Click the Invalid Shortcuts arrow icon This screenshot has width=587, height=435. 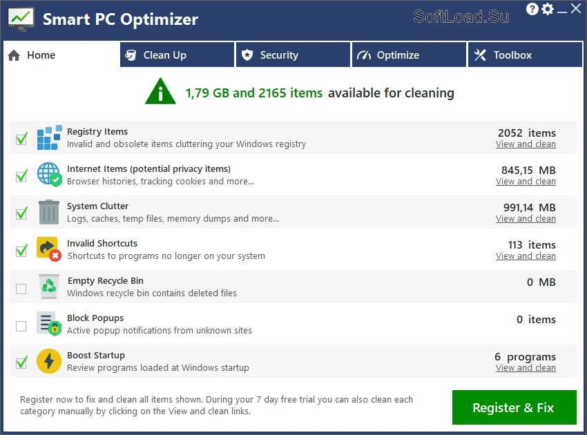coord(49,249)
